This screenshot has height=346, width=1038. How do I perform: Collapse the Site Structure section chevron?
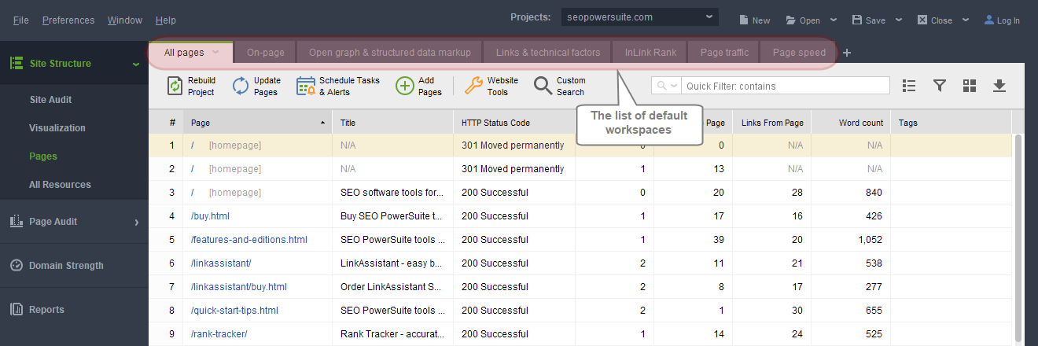pyautogui.click(x=136, y=64)
